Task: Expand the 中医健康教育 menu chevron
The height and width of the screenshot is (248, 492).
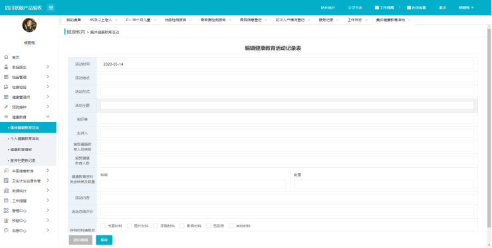Action: [x=48, y=170]
